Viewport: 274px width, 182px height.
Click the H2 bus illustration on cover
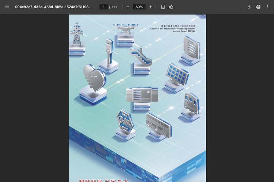point(159,125)
